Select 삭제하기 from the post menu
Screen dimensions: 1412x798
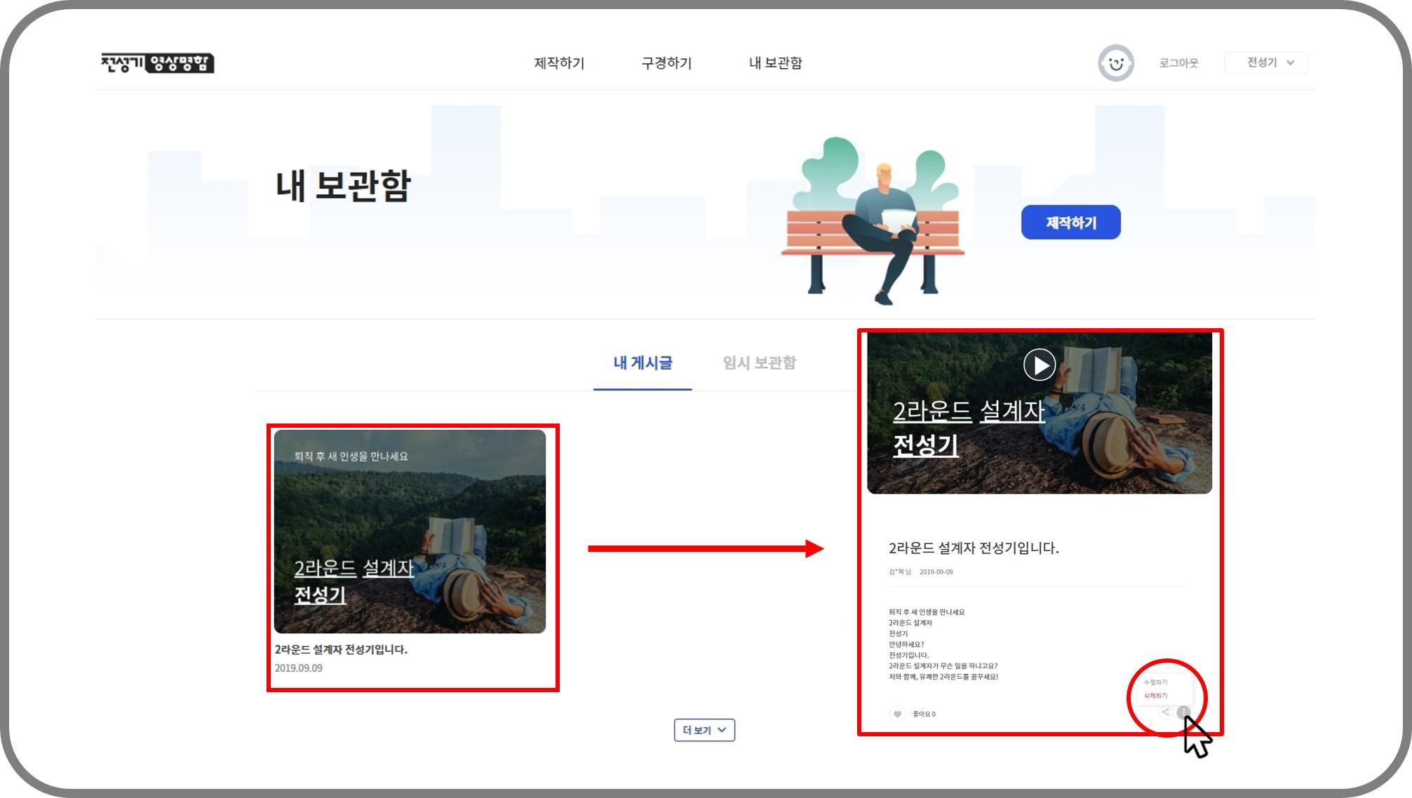1155,696
